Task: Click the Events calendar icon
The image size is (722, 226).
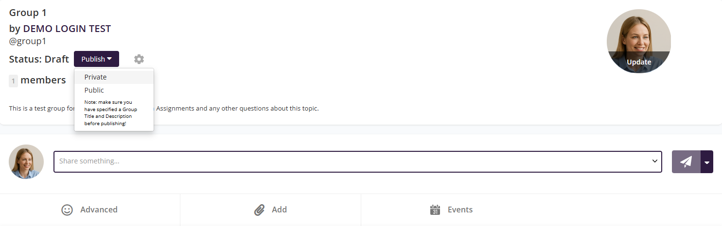Action: click(435, 210)
